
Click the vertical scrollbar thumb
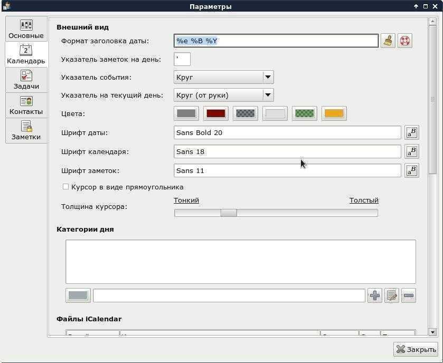click(432, 100)
